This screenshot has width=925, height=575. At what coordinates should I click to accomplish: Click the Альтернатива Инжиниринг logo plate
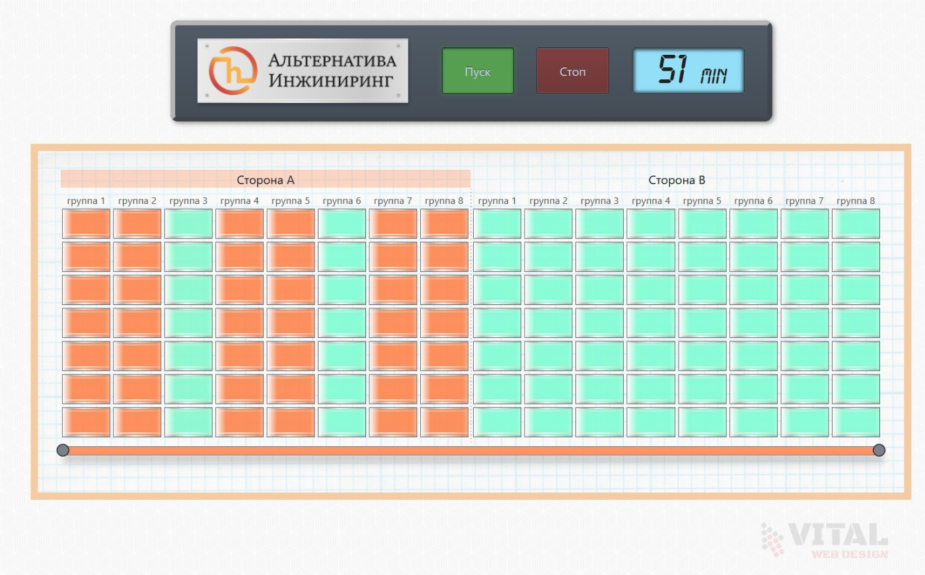303,71
